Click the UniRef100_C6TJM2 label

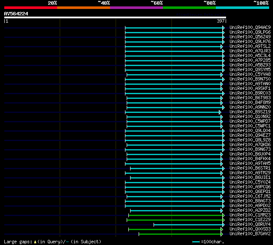[250, 196]
